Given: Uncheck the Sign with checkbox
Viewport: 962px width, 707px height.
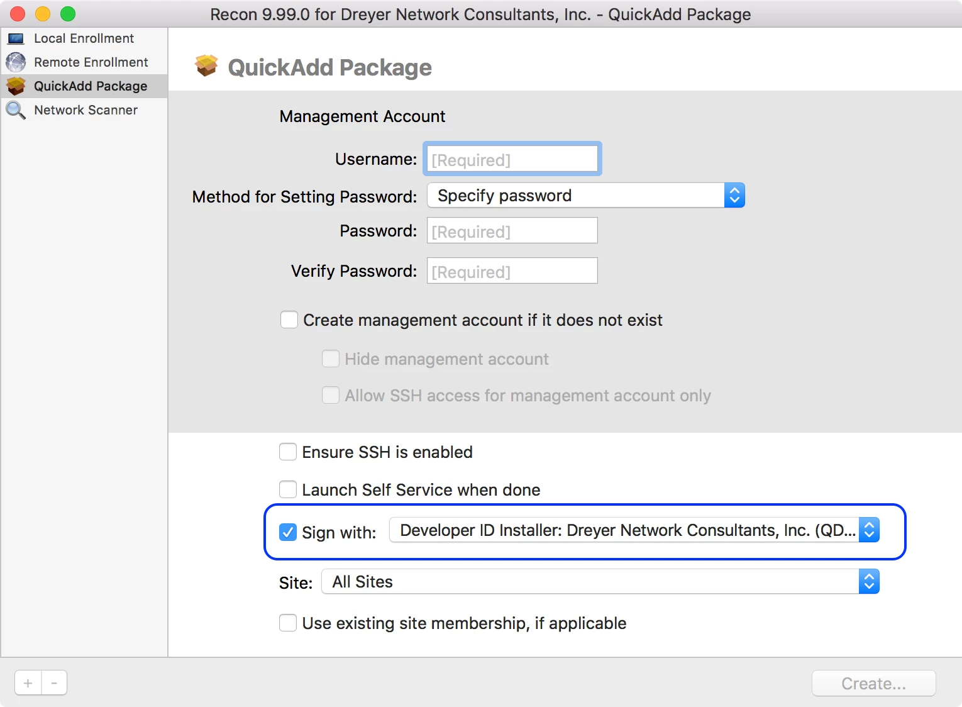Looking at the screenshot, I should [288, 532].
